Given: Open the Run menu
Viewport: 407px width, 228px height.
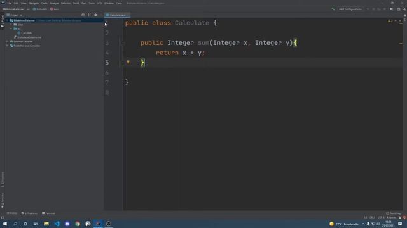Looking at the screenshot, I should (84, 3).
